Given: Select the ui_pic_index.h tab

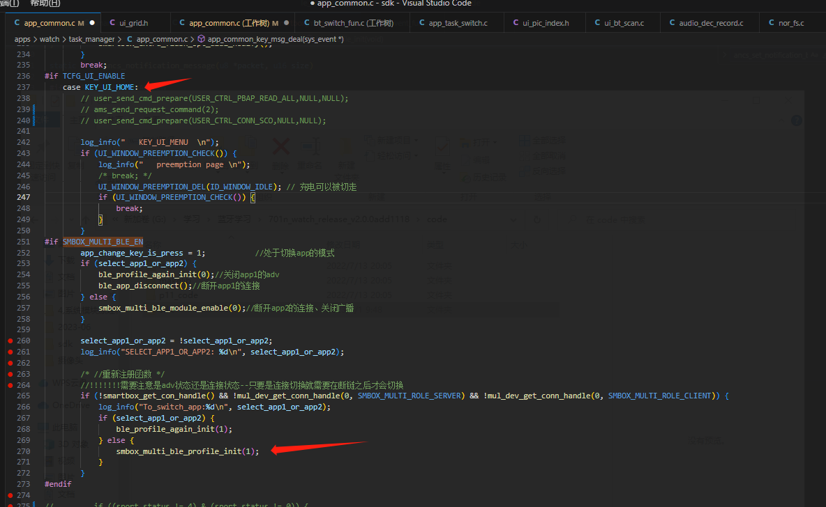Looking at the screenshot, I should coord(546,23).
